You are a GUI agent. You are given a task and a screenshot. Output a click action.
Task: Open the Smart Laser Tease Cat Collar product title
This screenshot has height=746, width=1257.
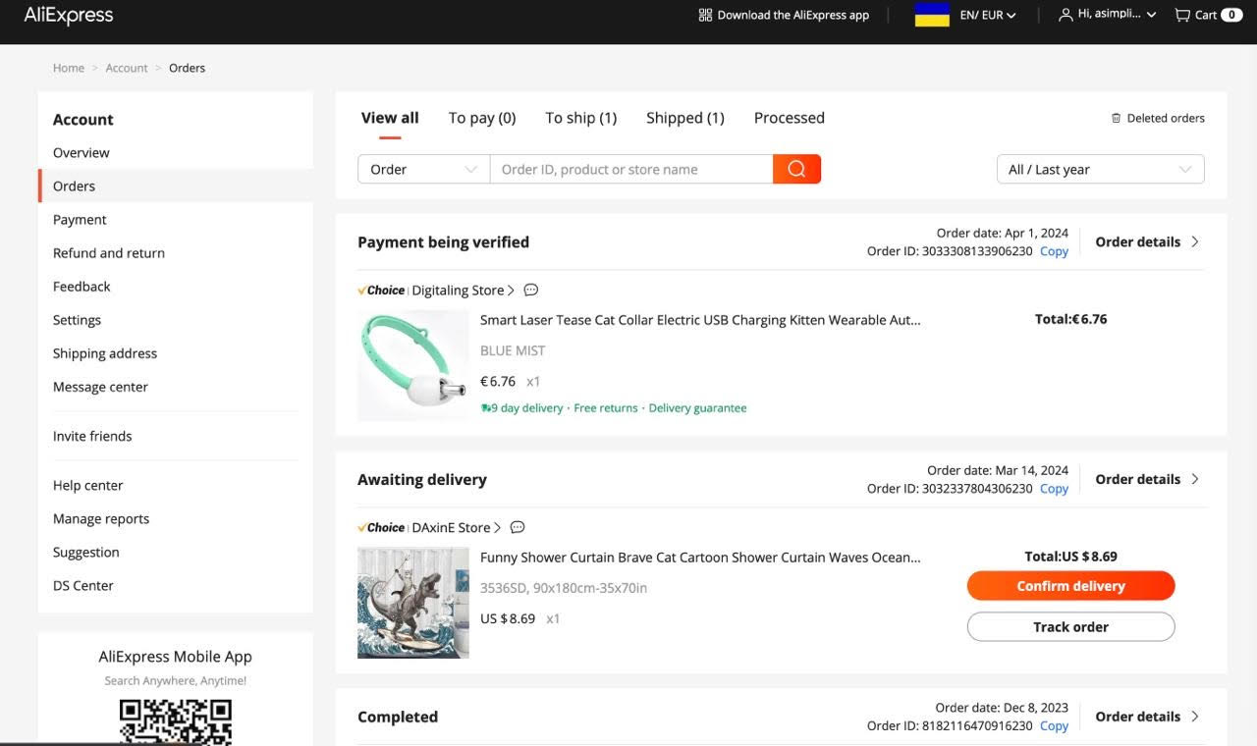click(700, 320)
